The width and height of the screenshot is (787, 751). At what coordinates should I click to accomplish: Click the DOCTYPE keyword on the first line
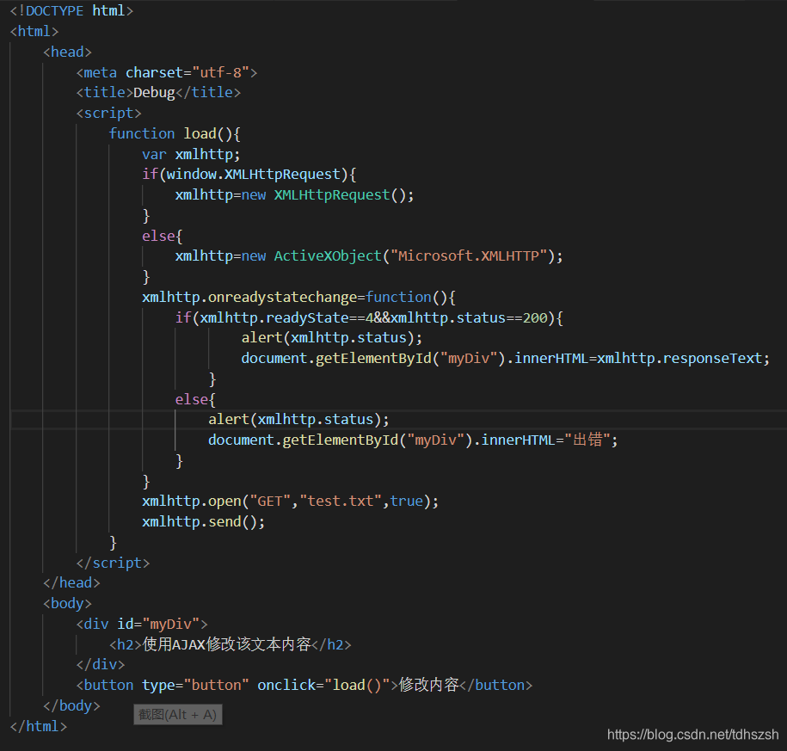point(55,10)
